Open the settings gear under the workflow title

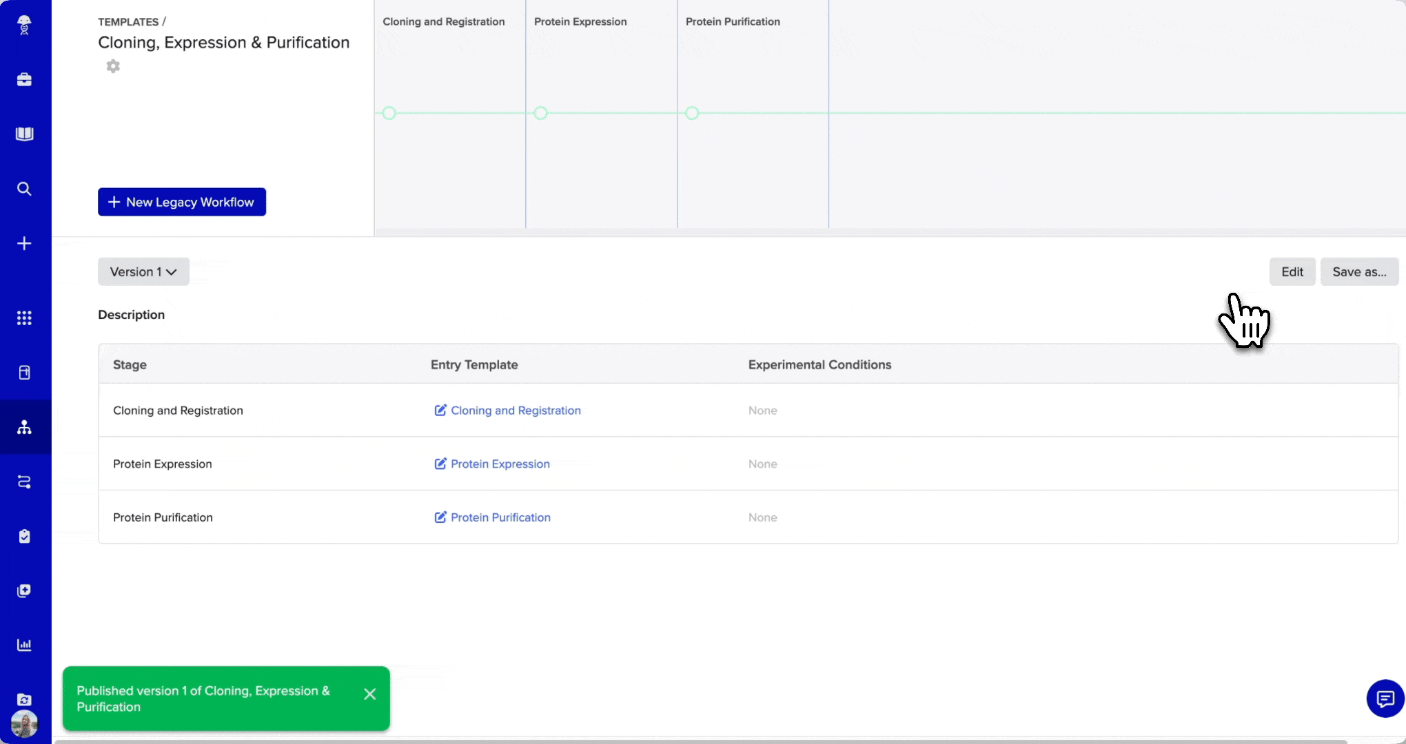tap(113, 66)
